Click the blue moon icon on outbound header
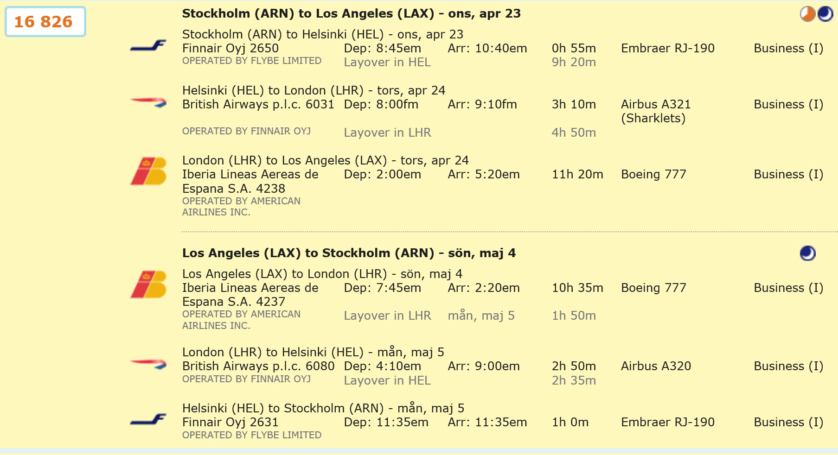This screenshot has width=838, height=455. tap(825, 14)
